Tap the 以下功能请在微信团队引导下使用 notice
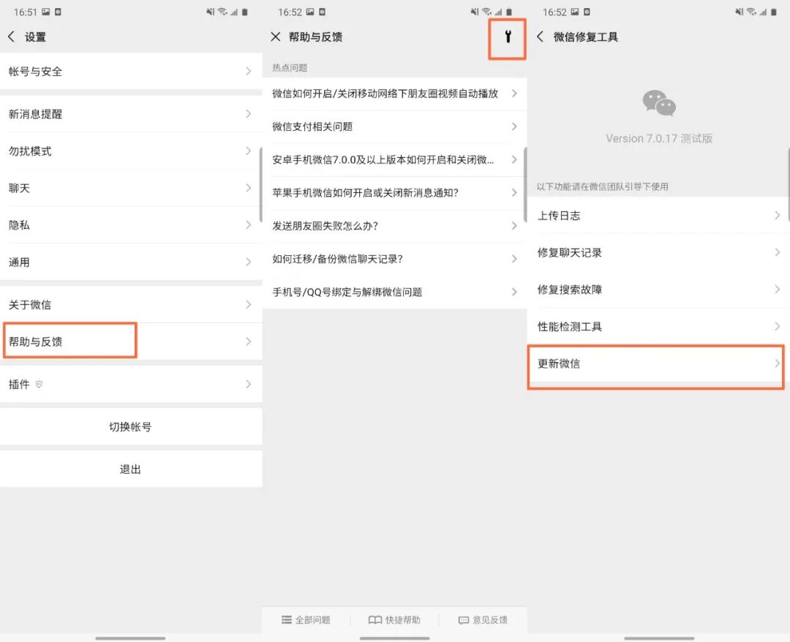The image size is (790, 642). point(603,186)
